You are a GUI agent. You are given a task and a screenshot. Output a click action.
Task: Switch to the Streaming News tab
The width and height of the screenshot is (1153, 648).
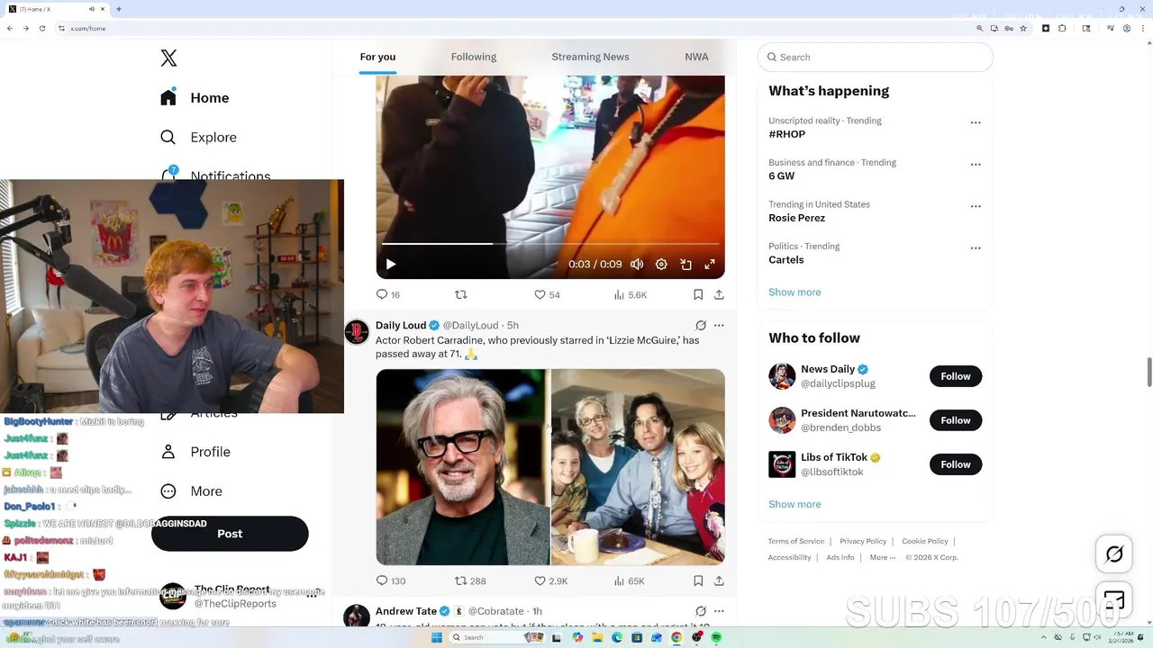pos(590,57)
